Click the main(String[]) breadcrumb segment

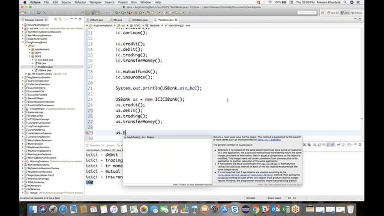click(179, 25)
